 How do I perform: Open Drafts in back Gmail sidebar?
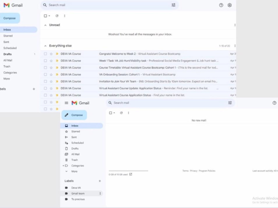tap(8, 54)
